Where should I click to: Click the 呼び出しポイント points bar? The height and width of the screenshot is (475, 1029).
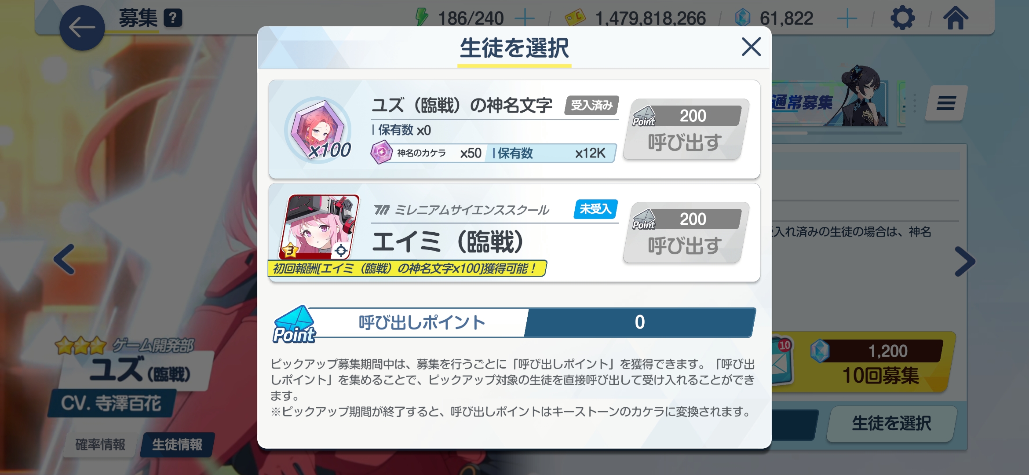point(514,322)
